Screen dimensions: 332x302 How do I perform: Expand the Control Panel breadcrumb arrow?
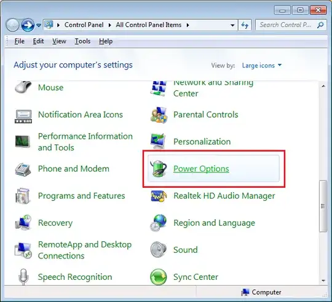click(x=109, y=25)
